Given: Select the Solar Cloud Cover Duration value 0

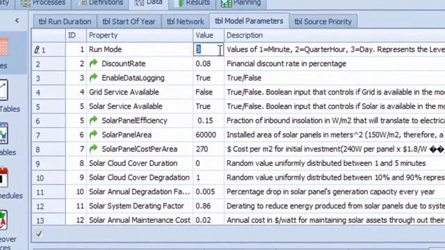Looking at the screenshot, I should coord(197,163).
